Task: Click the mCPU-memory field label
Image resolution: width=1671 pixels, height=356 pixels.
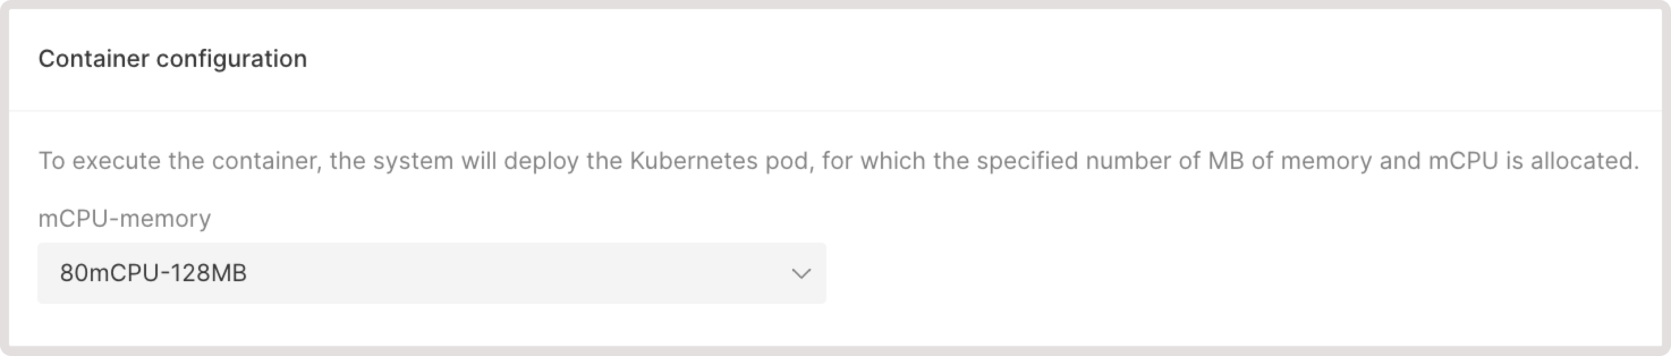Action: click(125, 218)
